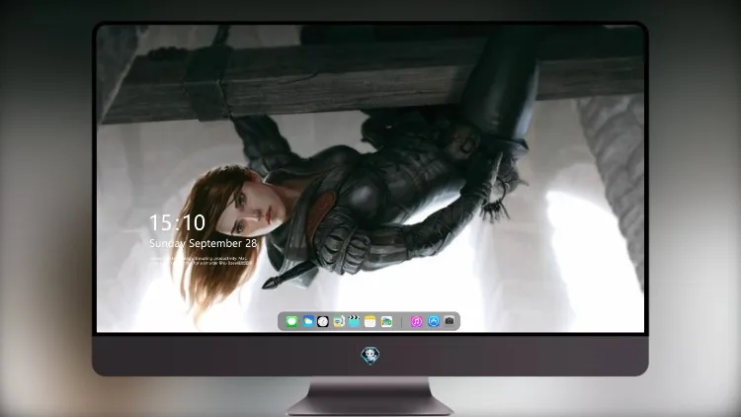This screenshot has height=417, width=741.
Task: Click the 15:10 clock display
Action: (x=177, y=222)
